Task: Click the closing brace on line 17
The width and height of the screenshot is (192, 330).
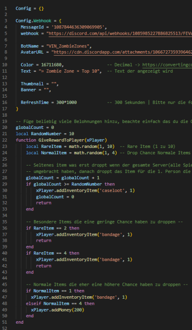Action: [17, 109]
